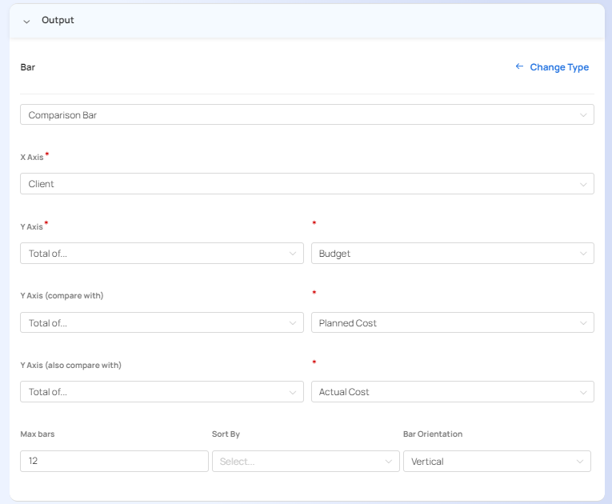Click the Budget field text
The height and width of the screenshot is (504, 612).
point(334,254)
